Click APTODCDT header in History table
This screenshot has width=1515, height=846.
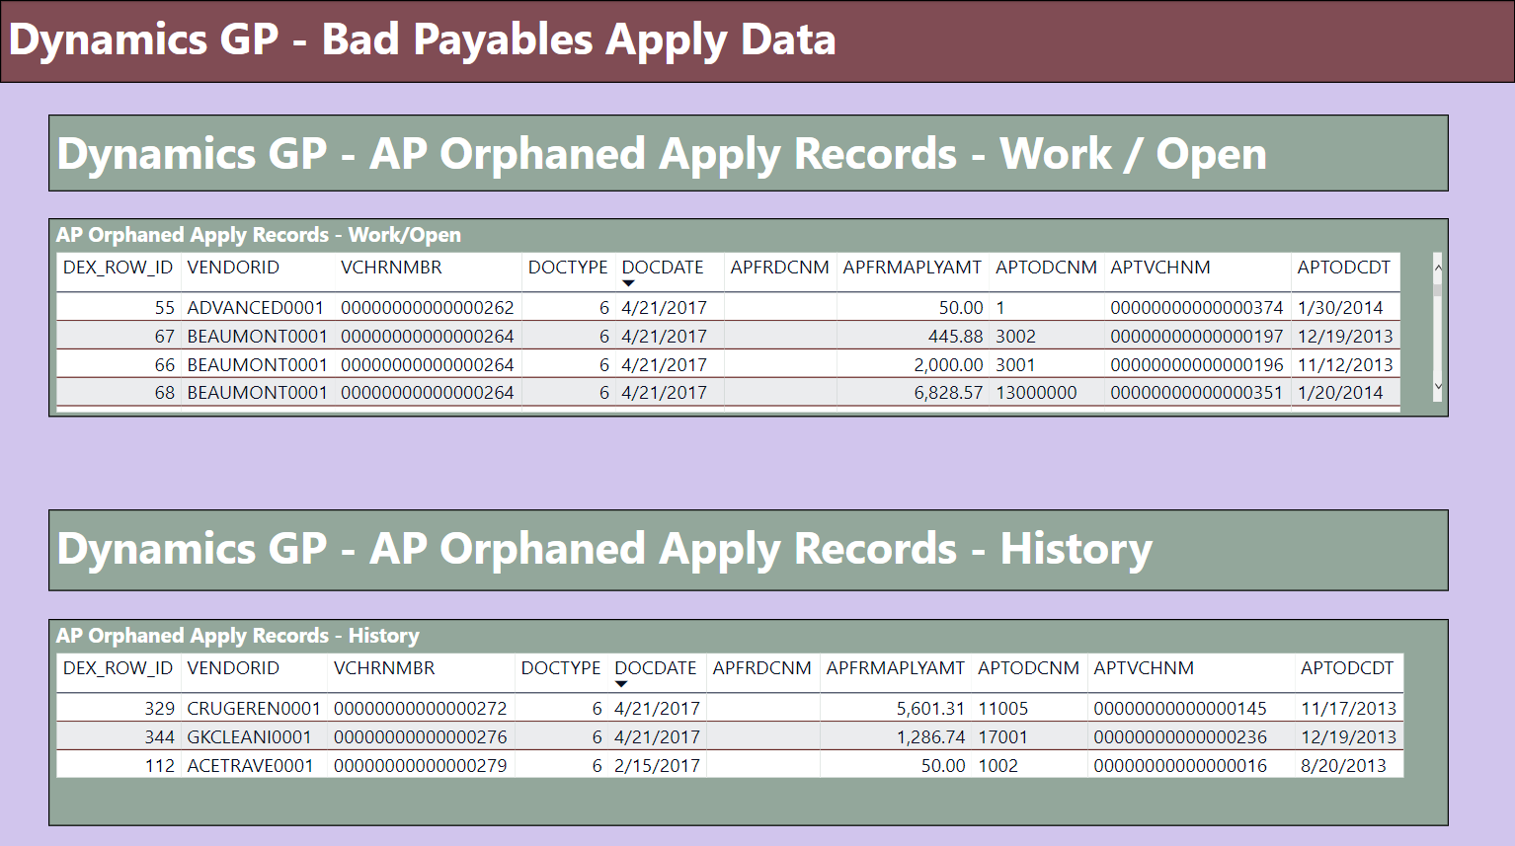pyautogui.click(x=1346, y=668)
